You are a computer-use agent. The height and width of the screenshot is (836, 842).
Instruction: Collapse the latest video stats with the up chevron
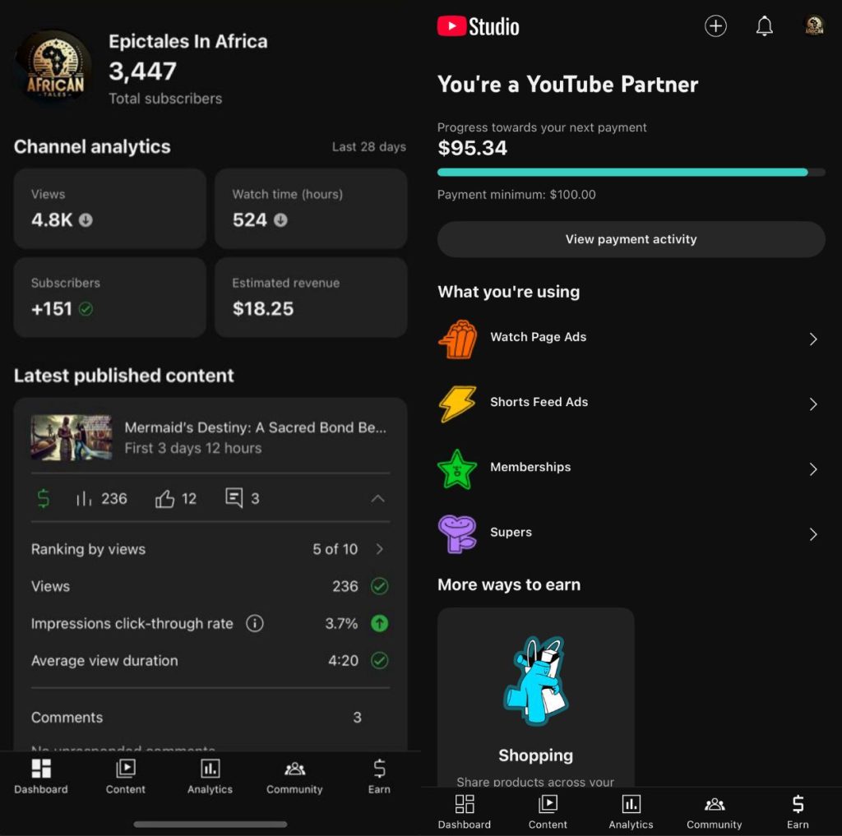pos(377,498)
